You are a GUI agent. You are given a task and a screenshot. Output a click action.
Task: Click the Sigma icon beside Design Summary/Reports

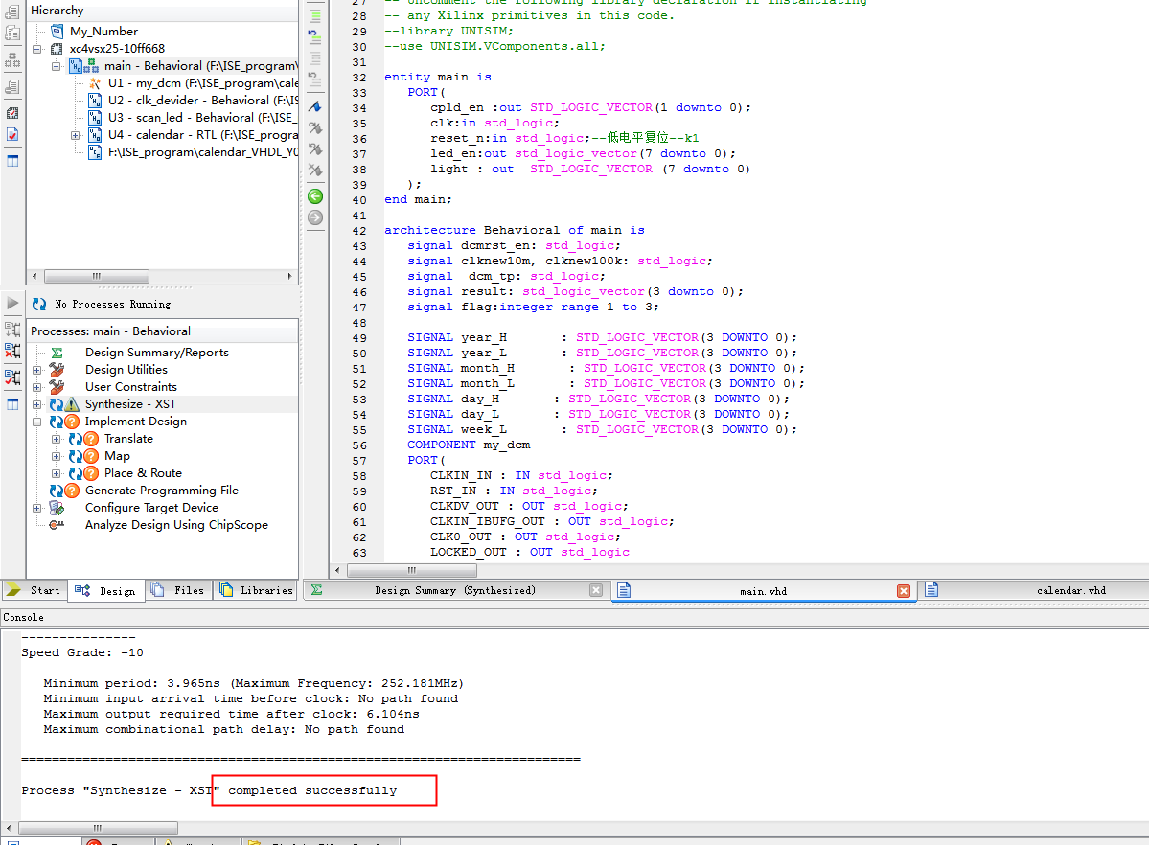57,353
